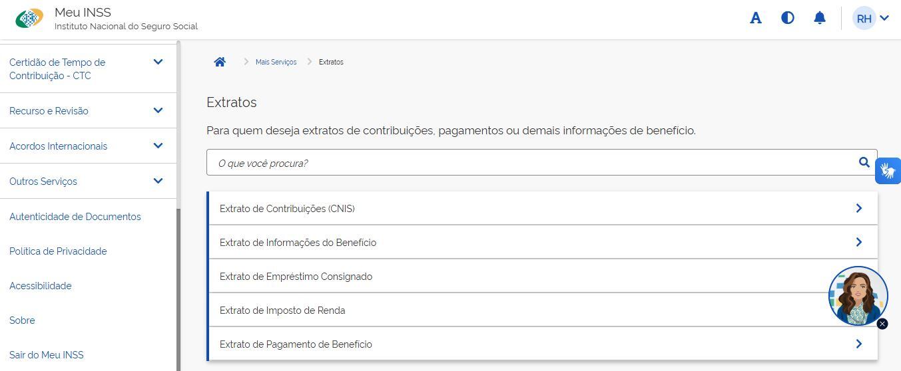Expand the Acordos Internacionais section
901x371 pixels.
(x=158, y=146)
